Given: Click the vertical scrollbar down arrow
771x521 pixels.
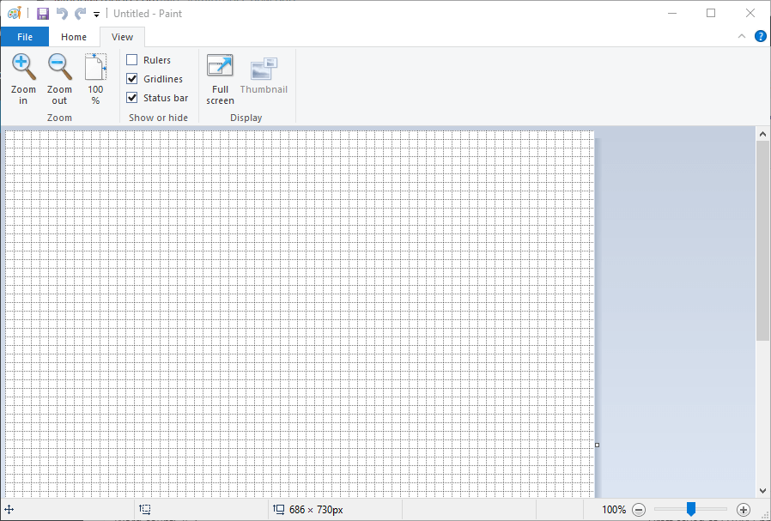Looking at the screenshot, I should coord(762,490).
